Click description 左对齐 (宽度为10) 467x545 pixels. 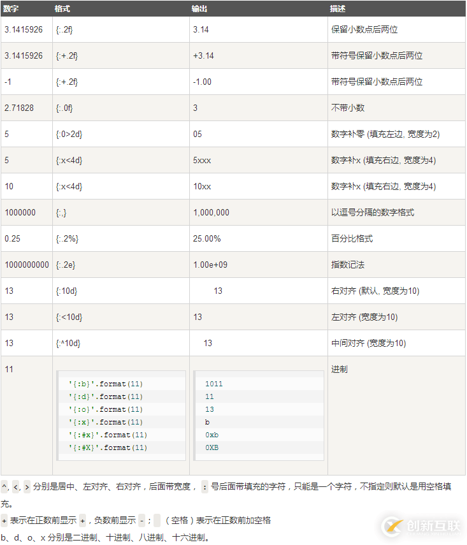pos(364,317)
